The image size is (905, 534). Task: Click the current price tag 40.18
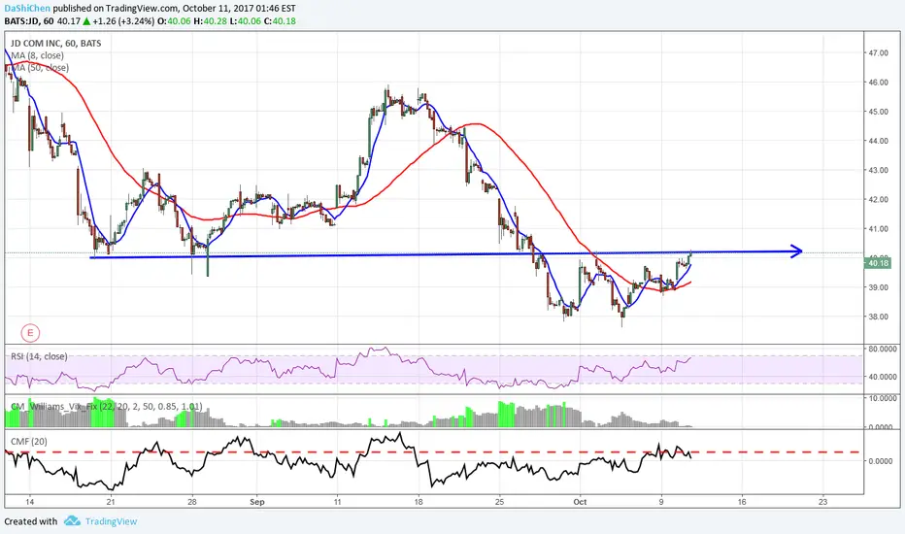tap(878, 263)
